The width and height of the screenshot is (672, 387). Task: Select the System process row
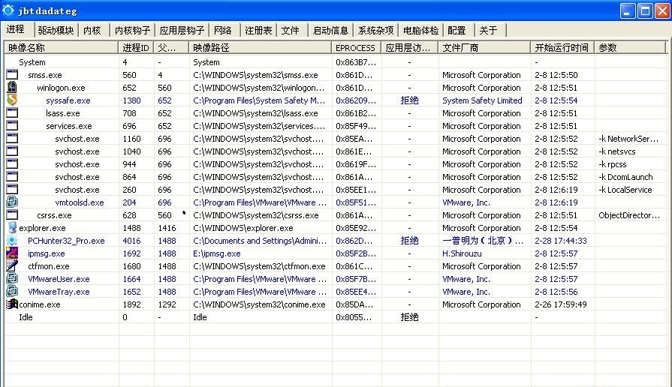tap(32, 62)
